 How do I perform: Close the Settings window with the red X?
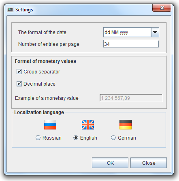(162, 8)
